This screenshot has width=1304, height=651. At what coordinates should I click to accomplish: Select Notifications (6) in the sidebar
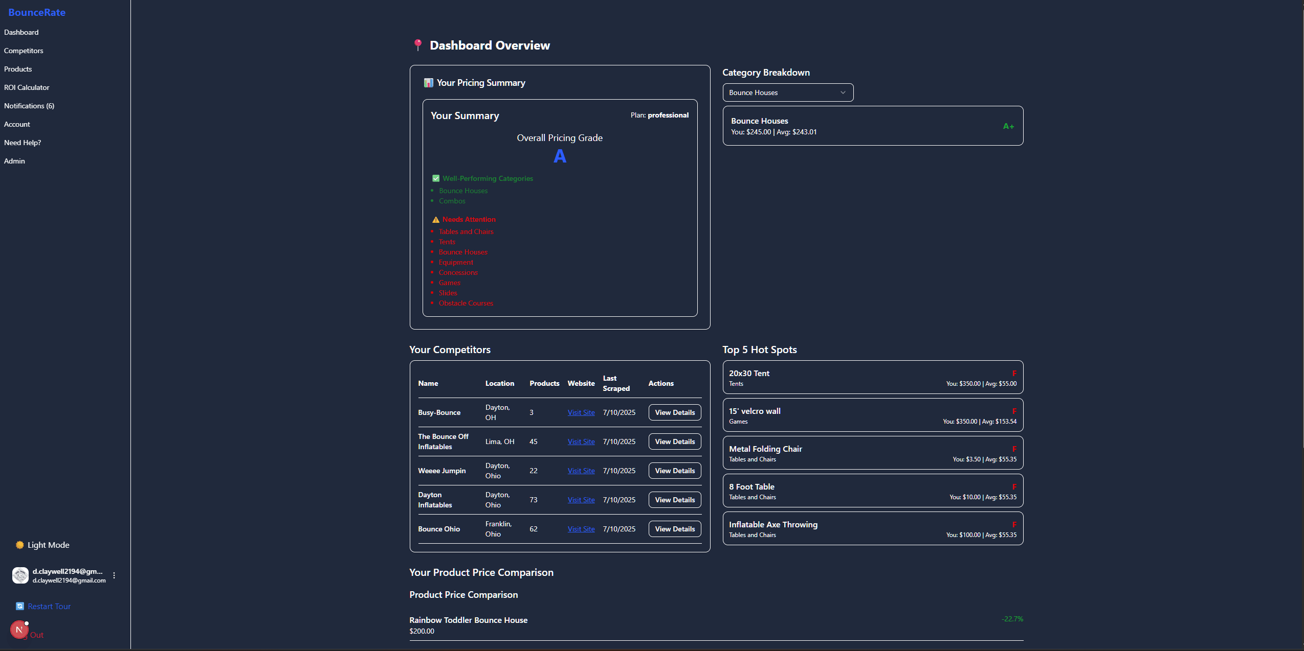click(x=29, y=106)
